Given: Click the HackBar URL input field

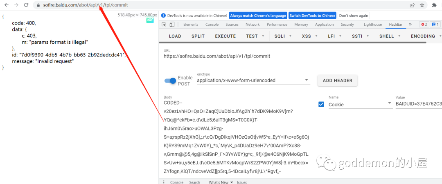Looking at the screenshot, I should click(x=303, y=56).
